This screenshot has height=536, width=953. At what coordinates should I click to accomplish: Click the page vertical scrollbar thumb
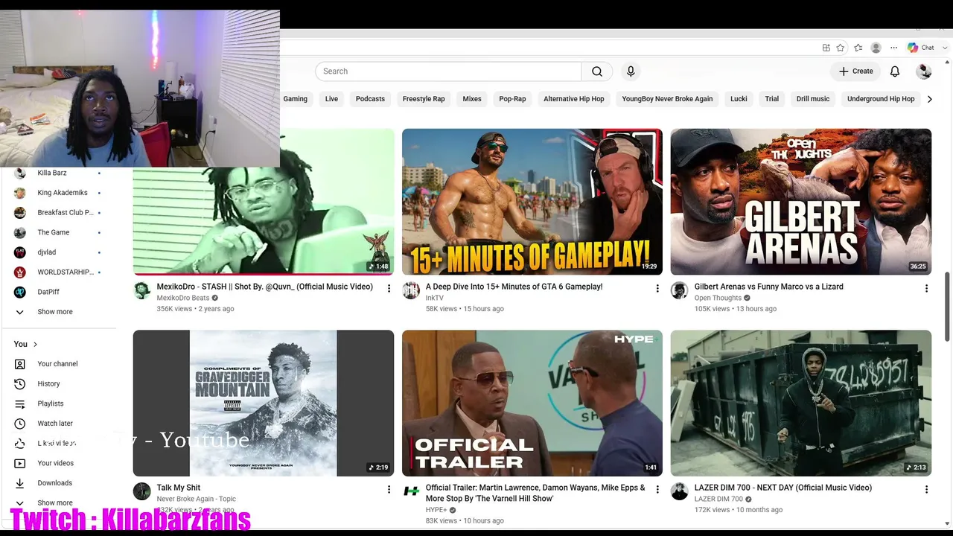[947, 307]
